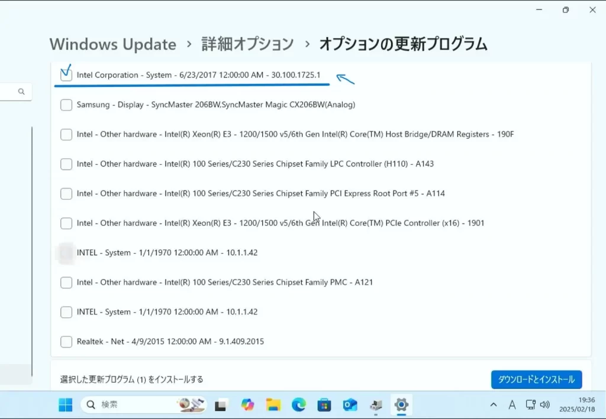The image size is (606, 419).
Task: Click the taskbar 検索 search box
Action: click(x=142, y=405)
